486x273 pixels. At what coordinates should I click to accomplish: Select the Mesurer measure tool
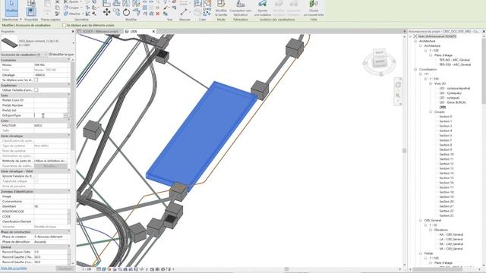point(184,12)
